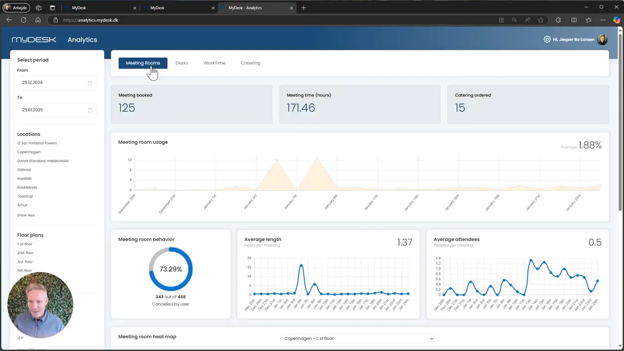
Task: Filter by Odense location
Action: coord(24,170)
